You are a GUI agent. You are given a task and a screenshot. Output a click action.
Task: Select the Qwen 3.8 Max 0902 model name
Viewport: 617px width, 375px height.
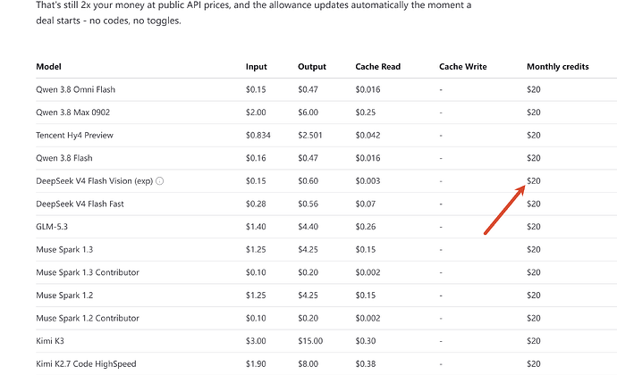[x=72, y=112]
